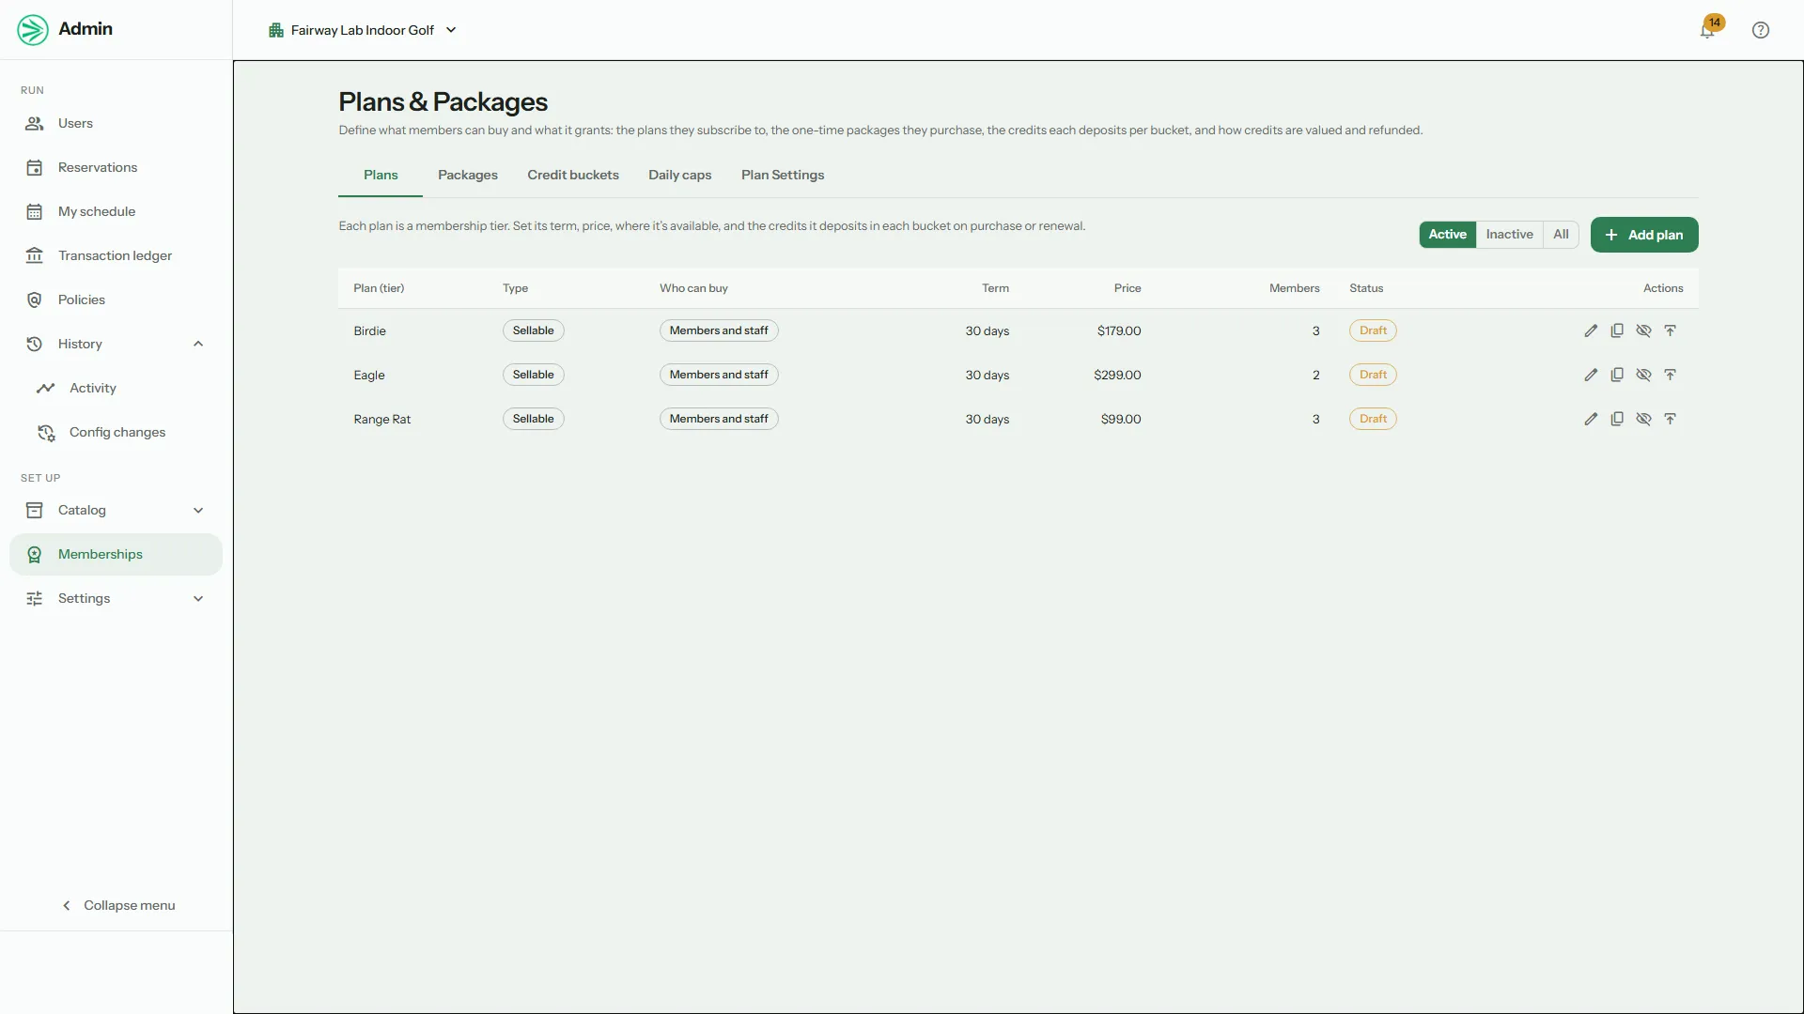Publish the Eagle plan with the upload arrow icon
The height and width of the screenshot is (1014, 1804).
click(x=1670, y=375)
